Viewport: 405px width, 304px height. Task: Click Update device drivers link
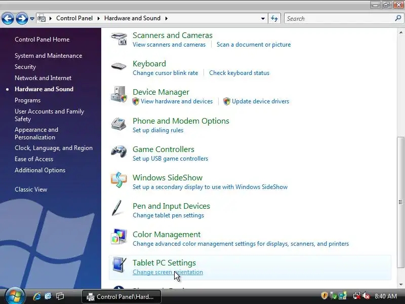pos(260,101)
